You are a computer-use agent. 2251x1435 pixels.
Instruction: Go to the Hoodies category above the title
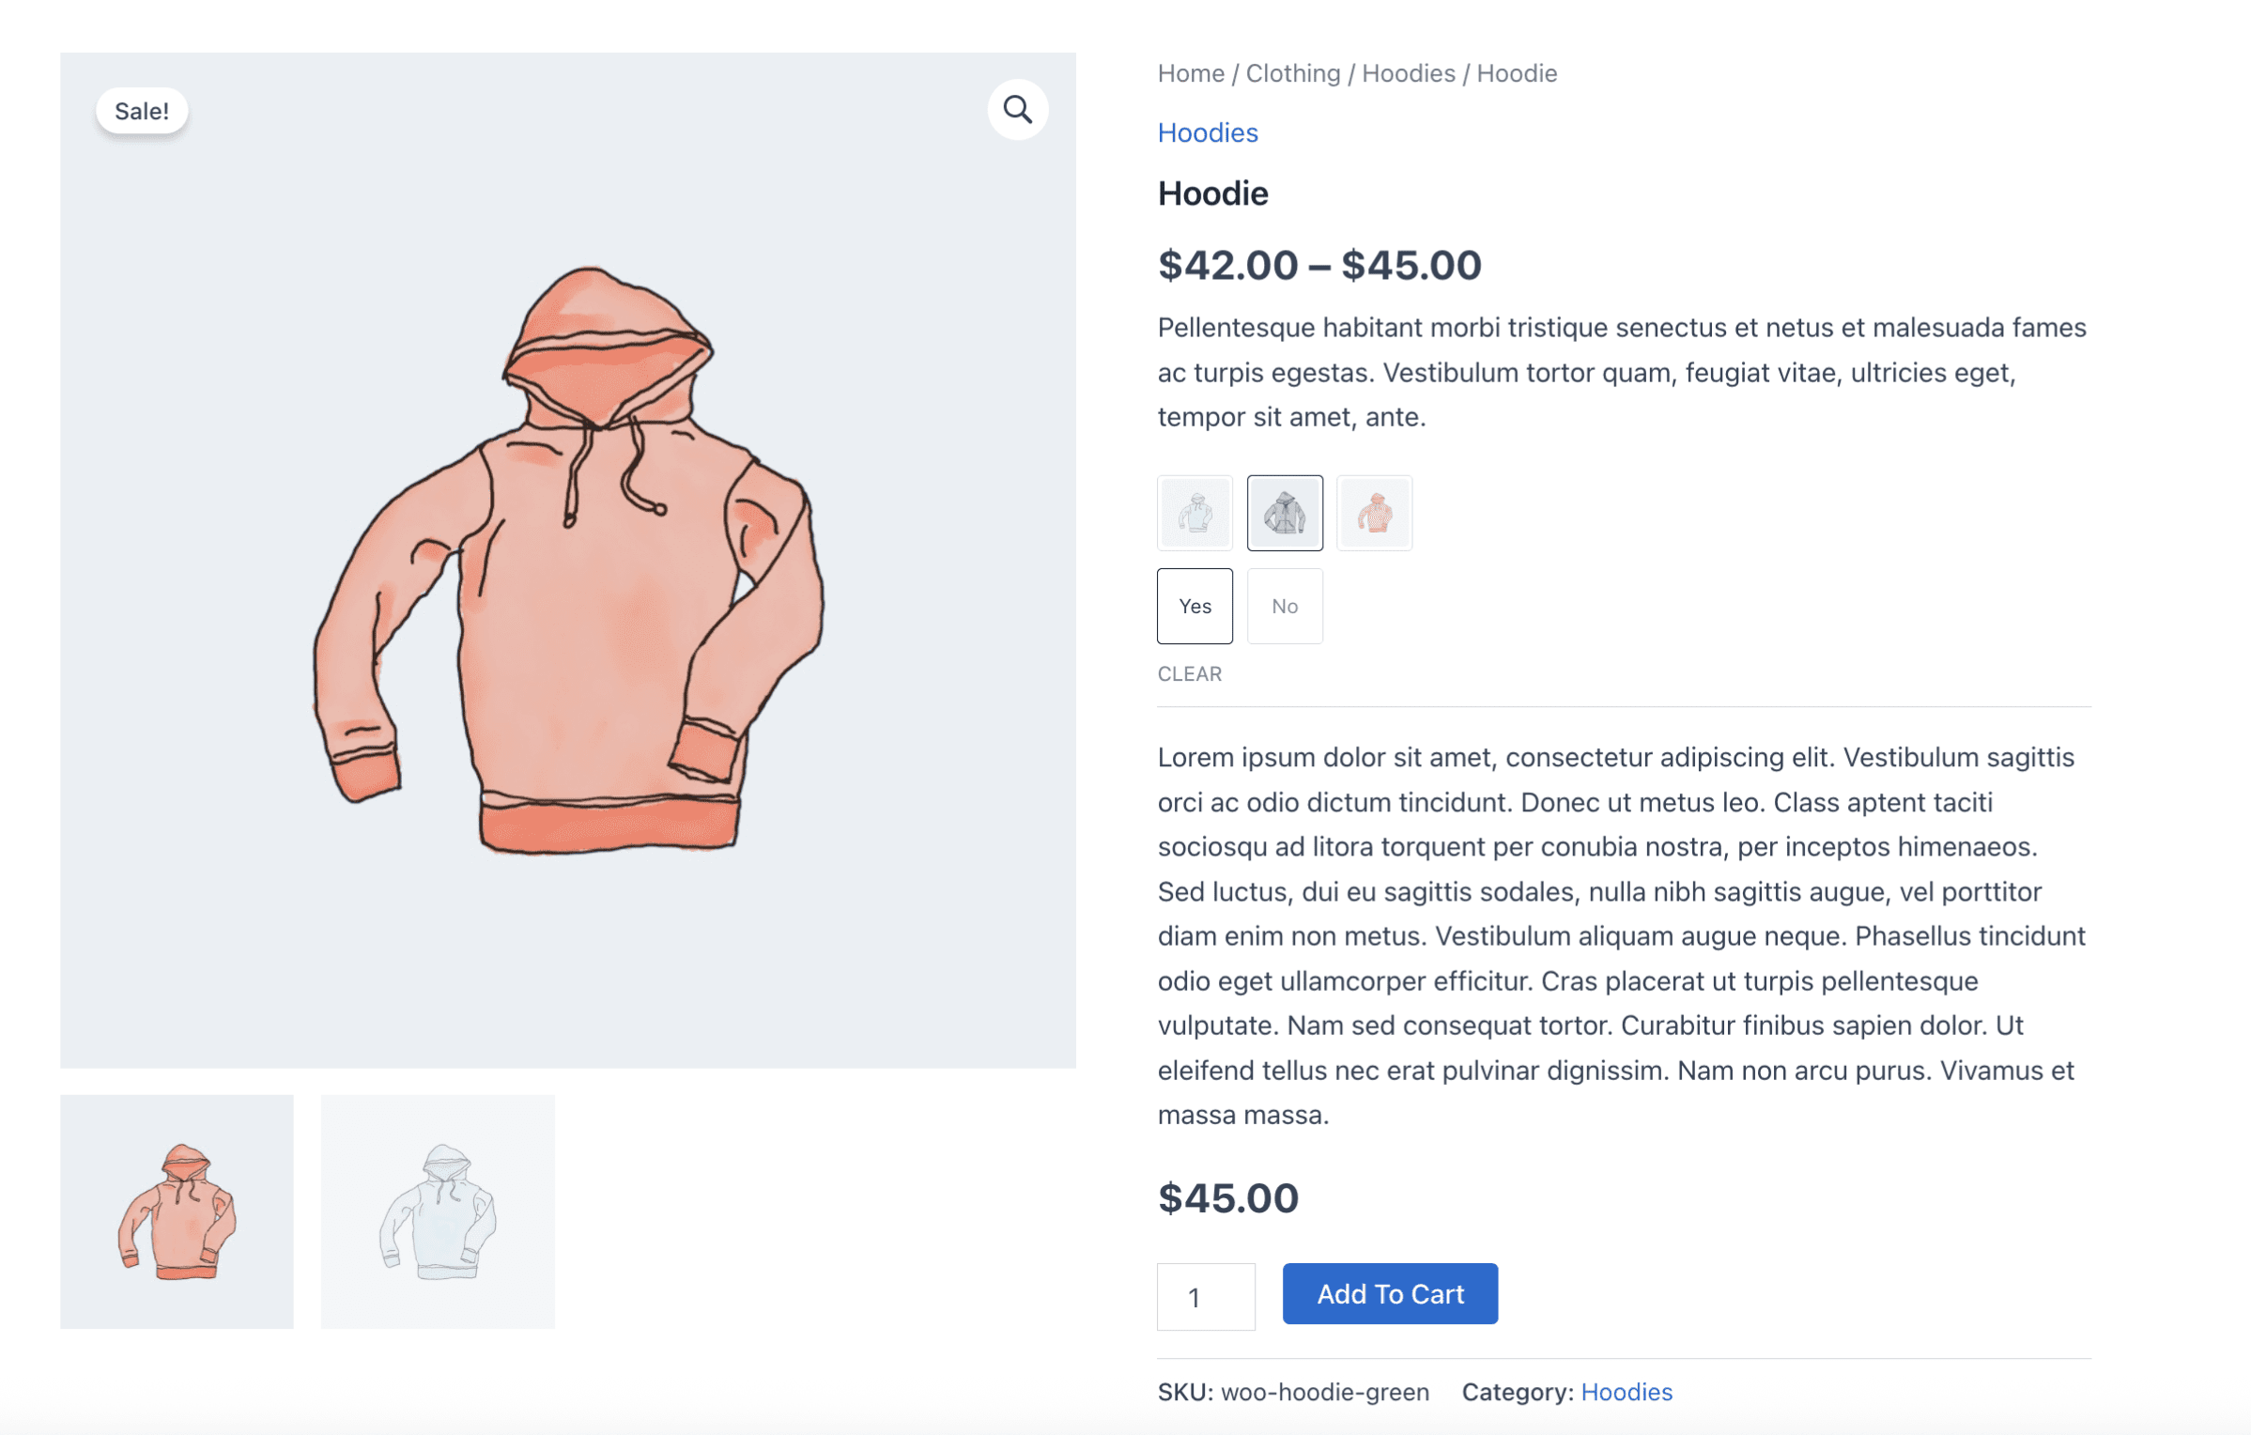point(1208,132)
